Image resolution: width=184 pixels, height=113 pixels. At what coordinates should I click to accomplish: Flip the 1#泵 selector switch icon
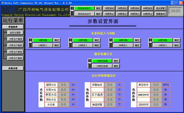(30, 43)
